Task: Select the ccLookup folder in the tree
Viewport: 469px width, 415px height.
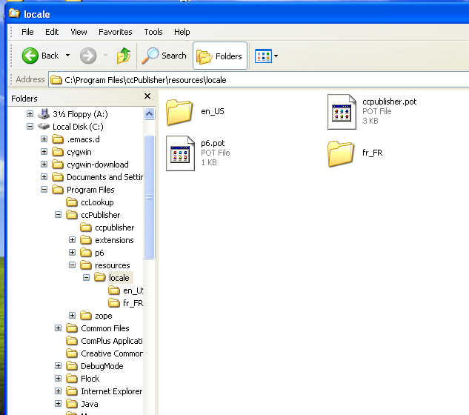Action: pyautogui.click(x=97, y=202)
